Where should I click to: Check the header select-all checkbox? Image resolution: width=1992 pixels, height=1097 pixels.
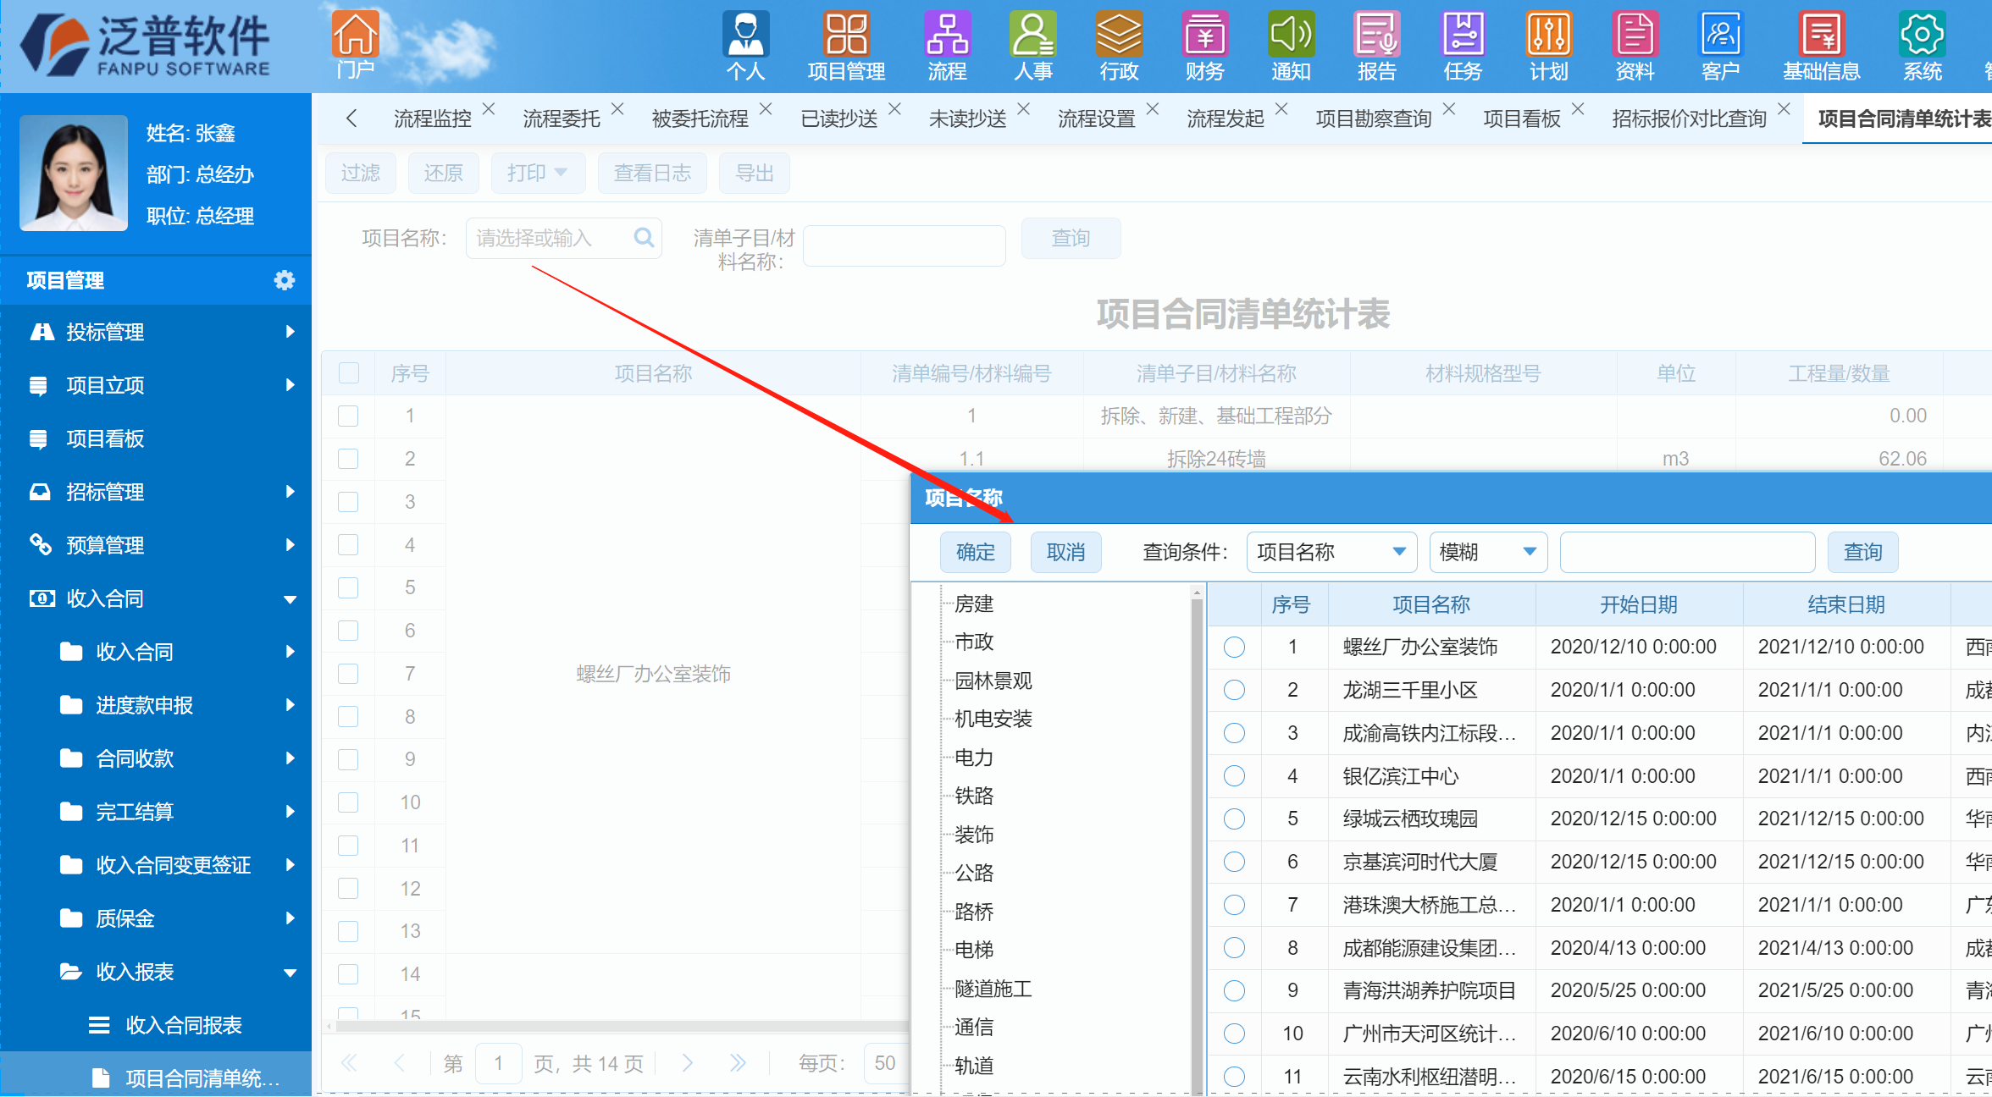pyautogui.click(x=348, y=373)
